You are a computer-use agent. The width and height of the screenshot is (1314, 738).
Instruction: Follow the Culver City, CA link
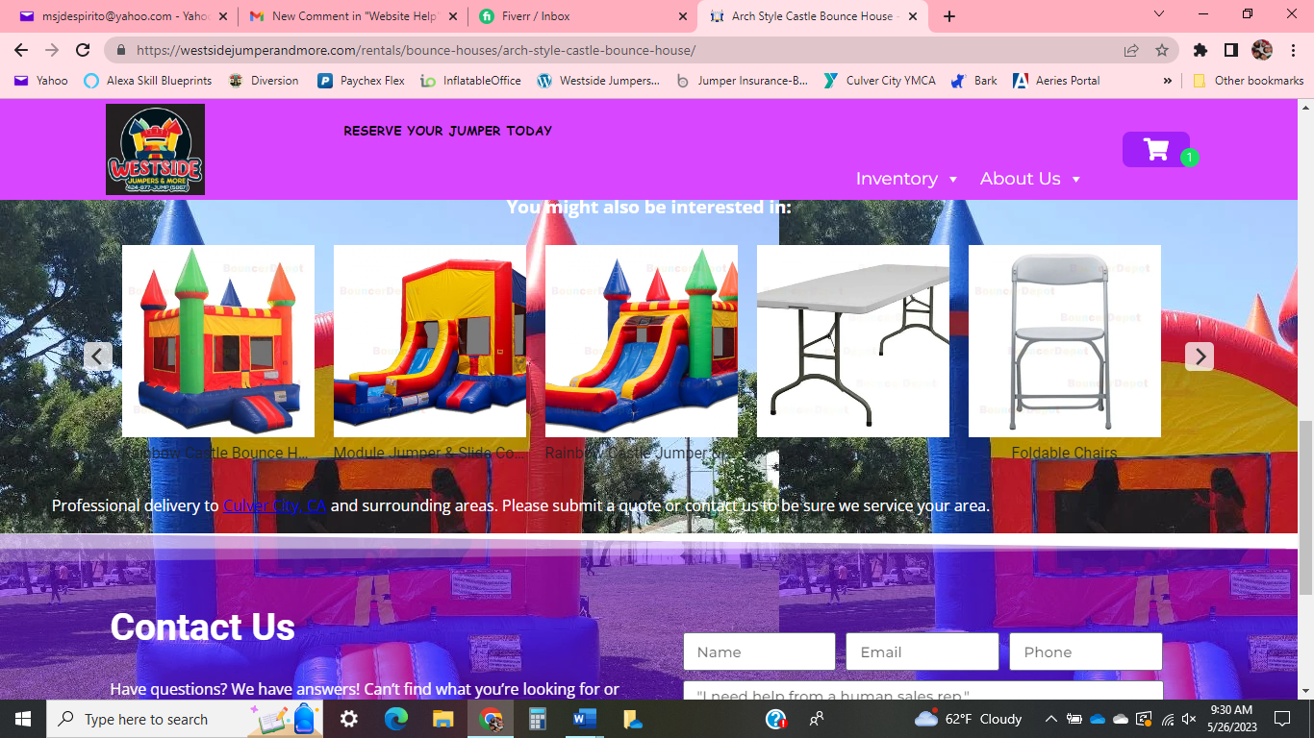(x=274, y=505)
